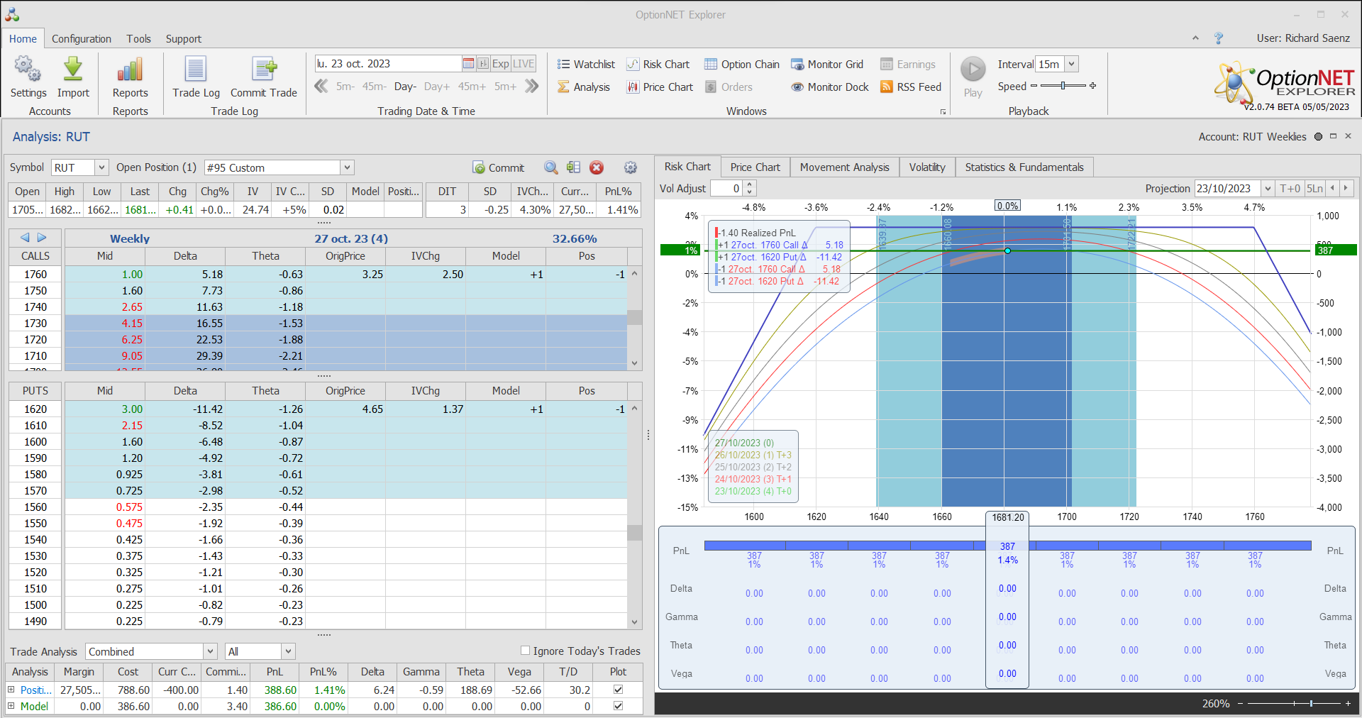Delete position with red X icon
Screen dimensions: 1362x718
tap(597, 167)
